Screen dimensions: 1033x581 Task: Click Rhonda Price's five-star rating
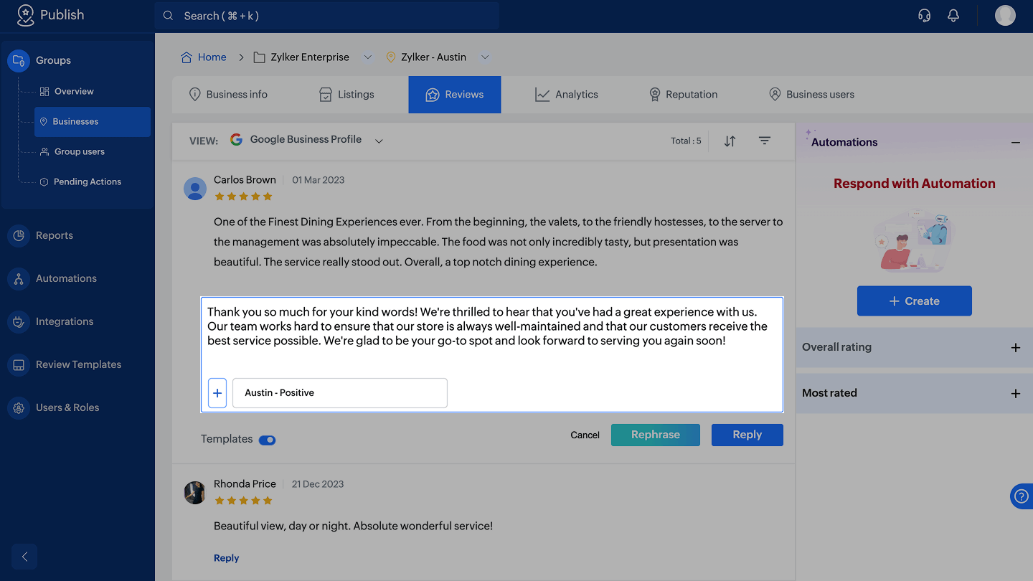(x=243, y=501)
